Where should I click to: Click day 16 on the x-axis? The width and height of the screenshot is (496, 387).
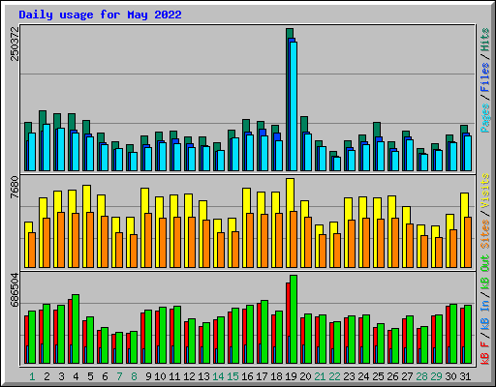click(247, 376)
